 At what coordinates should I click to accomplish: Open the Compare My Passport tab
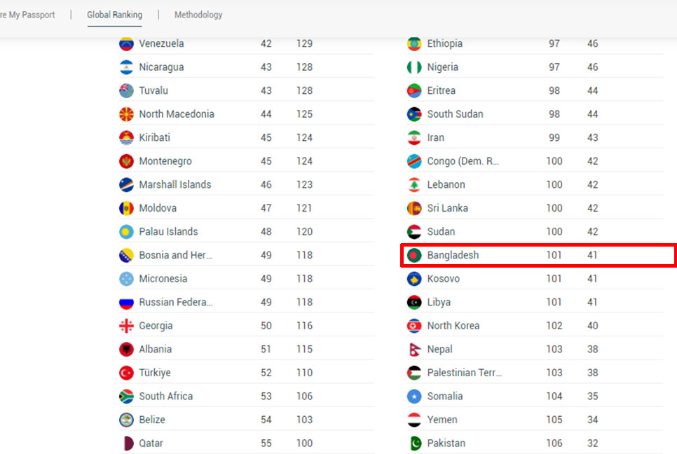tap(27, 15)
